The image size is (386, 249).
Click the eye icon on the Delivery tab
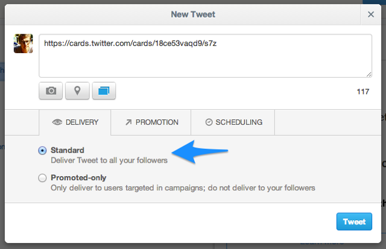coord(57,122)
